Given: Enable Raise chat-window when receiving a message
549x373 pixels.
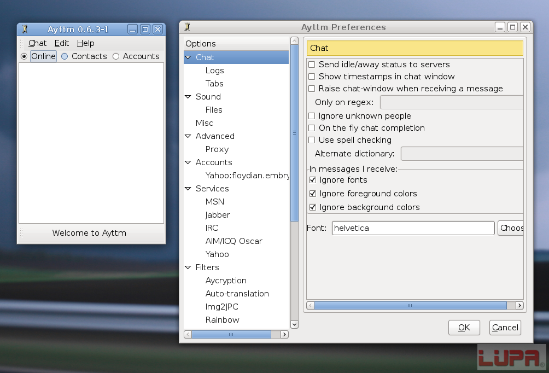Looking at the screenshot, I should [x=312, y=89].
